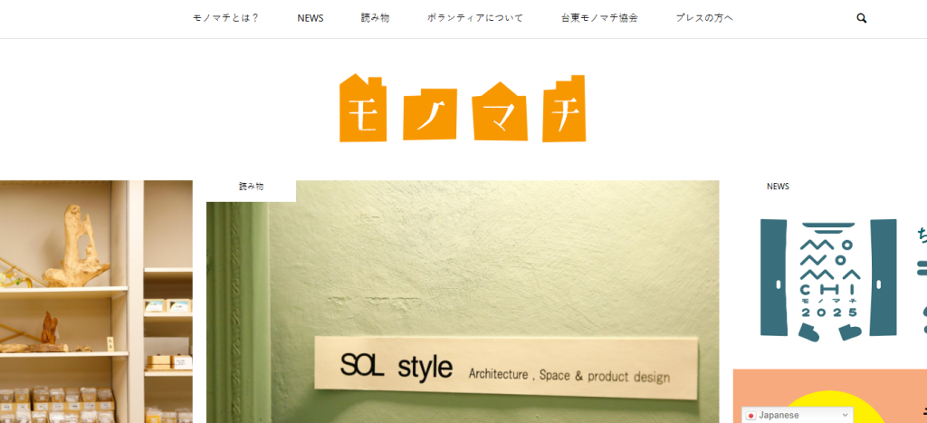Image resolution: width=927 pixels, height=423 pixels.
Task: Click the language selector chevron arrow
Action: [845, 415]
